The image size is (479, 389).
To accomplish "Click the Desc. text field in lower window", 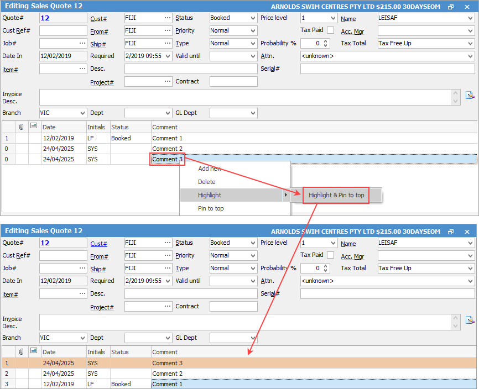I will click(191, 293).
